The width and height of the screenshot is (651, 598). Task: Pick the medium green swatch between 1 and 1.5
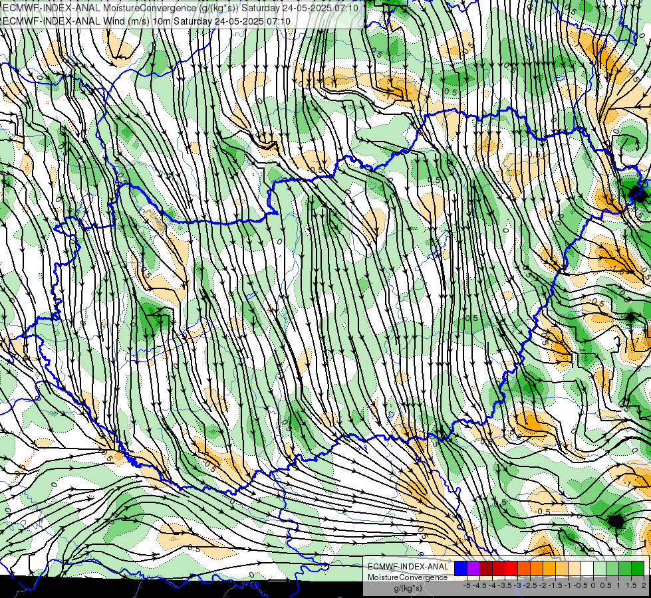click(x=625, y=568)
